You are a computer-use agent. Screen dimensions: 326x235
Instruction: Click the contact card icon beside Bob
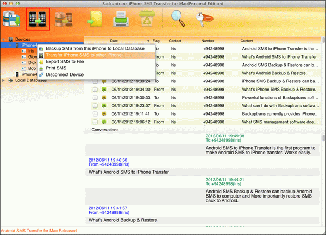coord(24,68)
